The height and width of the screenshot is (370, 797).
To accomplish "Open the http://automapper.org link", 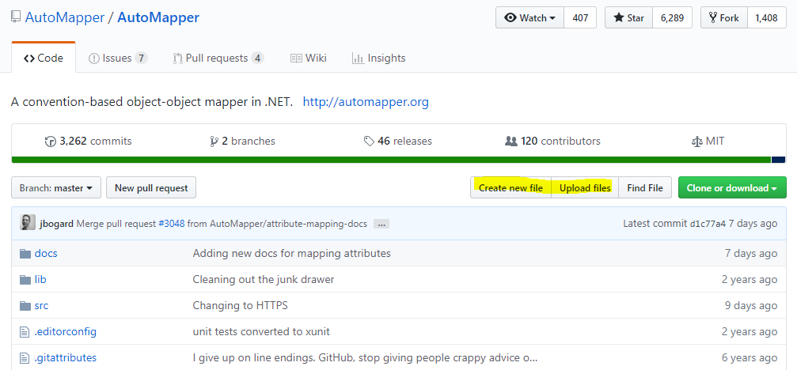I will pyautogui.click(x=366, y=102).
